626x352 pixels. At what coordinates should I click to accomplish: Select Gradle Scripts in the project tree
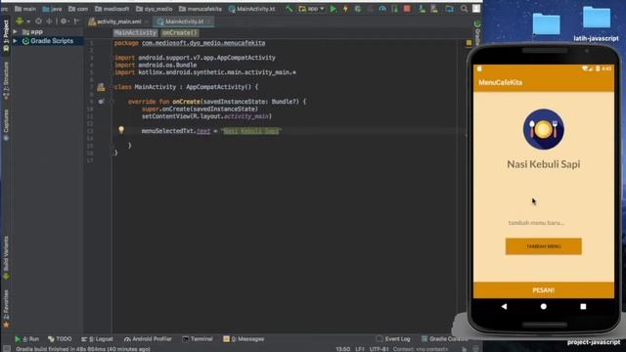pos(52,41)
